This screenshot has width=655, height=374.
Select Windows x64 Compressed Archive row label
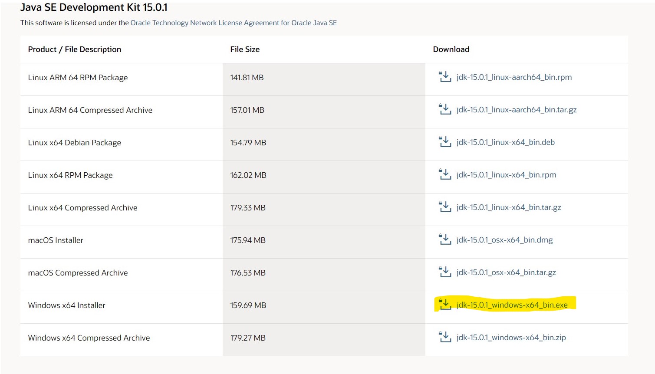click(x=89, y=338)
